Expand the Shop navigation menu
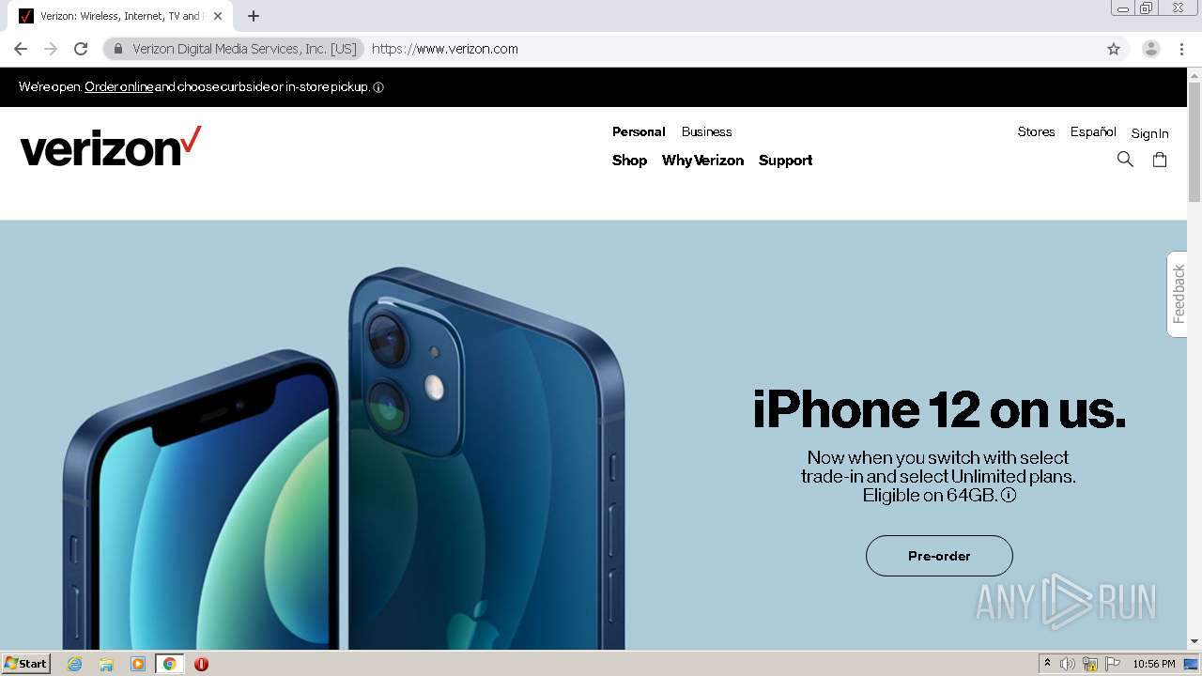 coord(629,161)
